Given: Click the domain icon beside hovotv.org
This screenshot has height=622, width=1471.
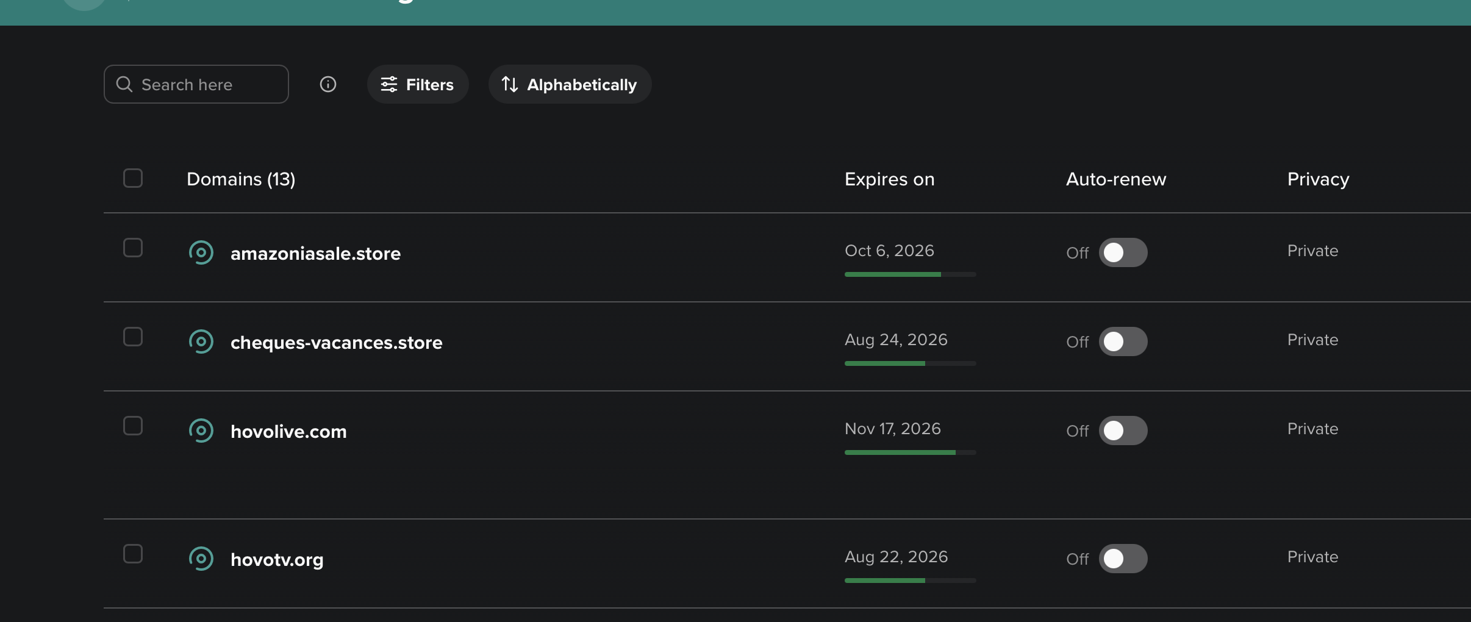Looking at the screenshot, I should (x=201, y=559).
